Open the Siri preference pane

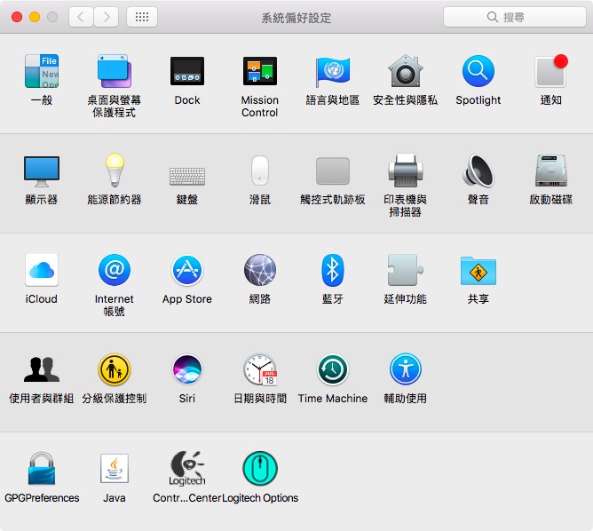(x=187, y=369)
